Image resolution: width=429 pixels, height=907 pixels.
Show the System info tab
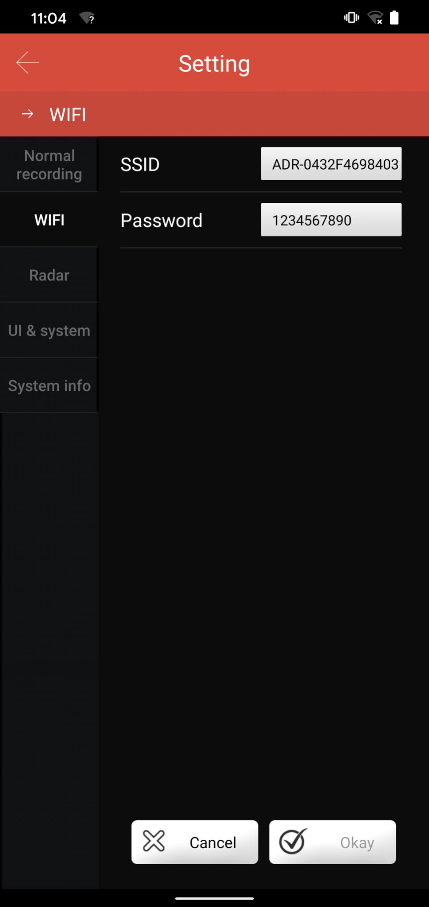(x=49, y=386)
